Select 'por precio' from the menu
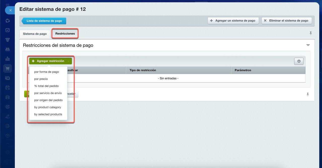This screenshot has height=168, width=322. coord(41,79)
